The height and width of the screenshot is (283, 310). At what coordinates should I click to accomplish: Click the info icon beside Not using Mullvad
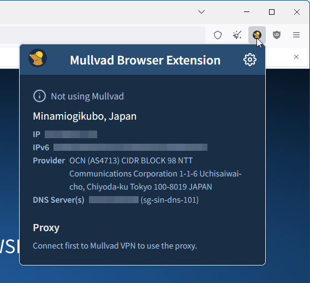point(39,96)
